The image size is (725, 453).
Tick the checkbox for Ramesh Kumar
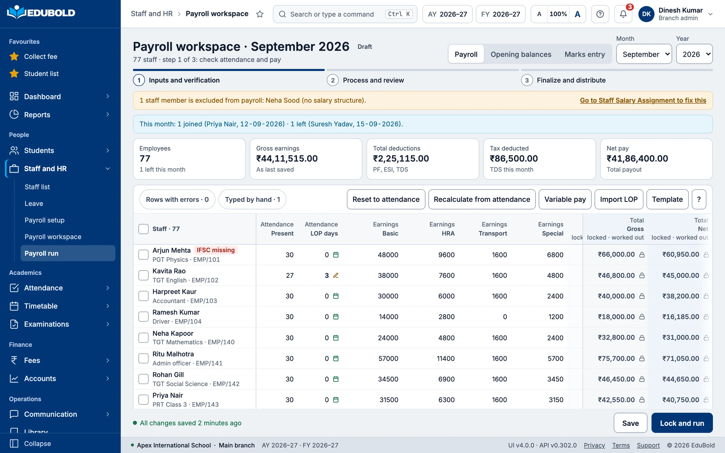tap(143, 317)
